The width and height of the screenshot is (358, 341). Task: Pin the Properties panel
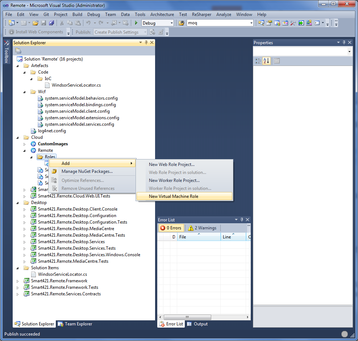(x=344, y=42)
